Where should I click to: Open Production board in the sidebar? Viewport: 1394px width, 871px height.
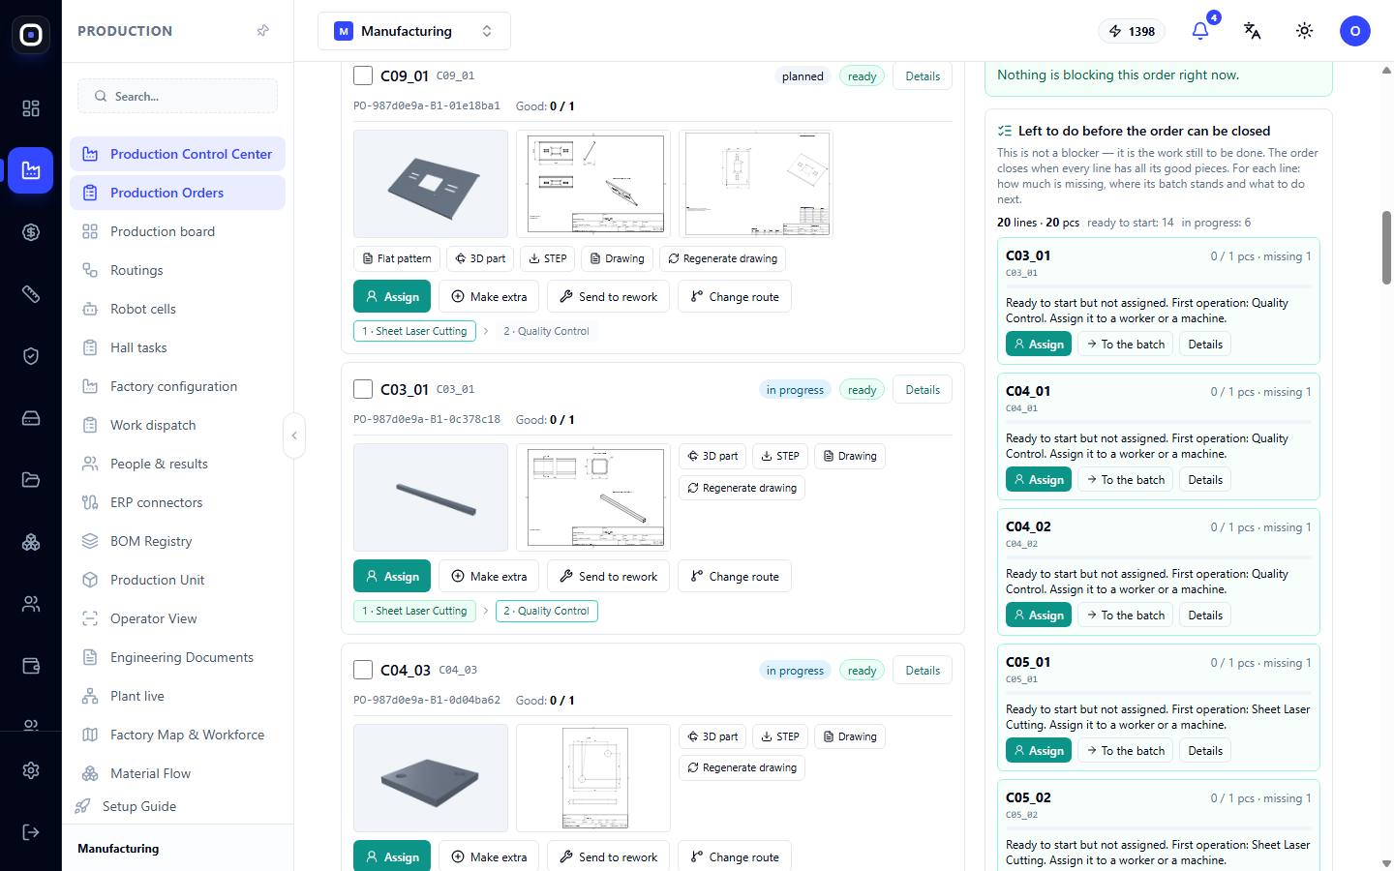[177, 231]
